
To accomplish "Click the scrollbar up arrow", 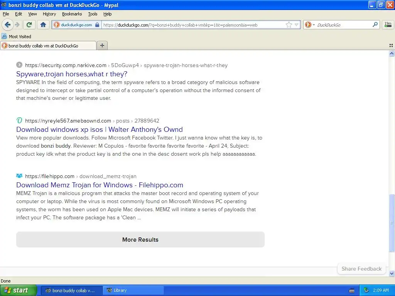I will click(392, 53).
